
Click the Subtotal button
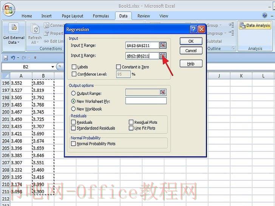point(214,42)
